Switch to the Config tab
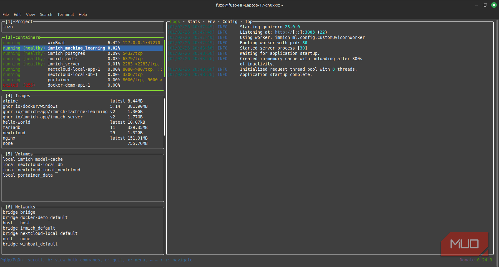The width and height of the screenshot is (499, 267). tap(230, 21)
